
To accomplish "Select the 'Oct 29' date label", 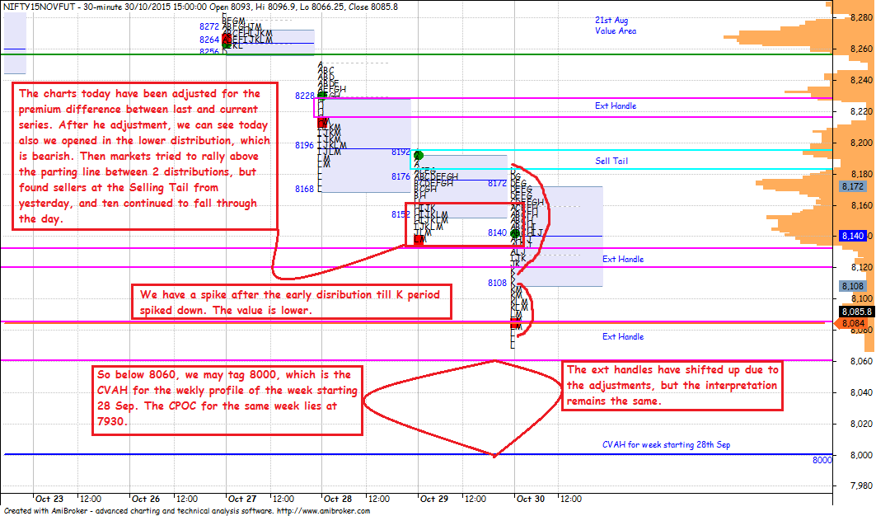I will 434,499.
